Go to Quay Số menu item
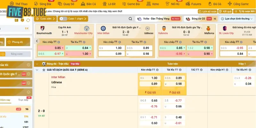The width and height of the screenshot is (256, 128). click(66, 4)
